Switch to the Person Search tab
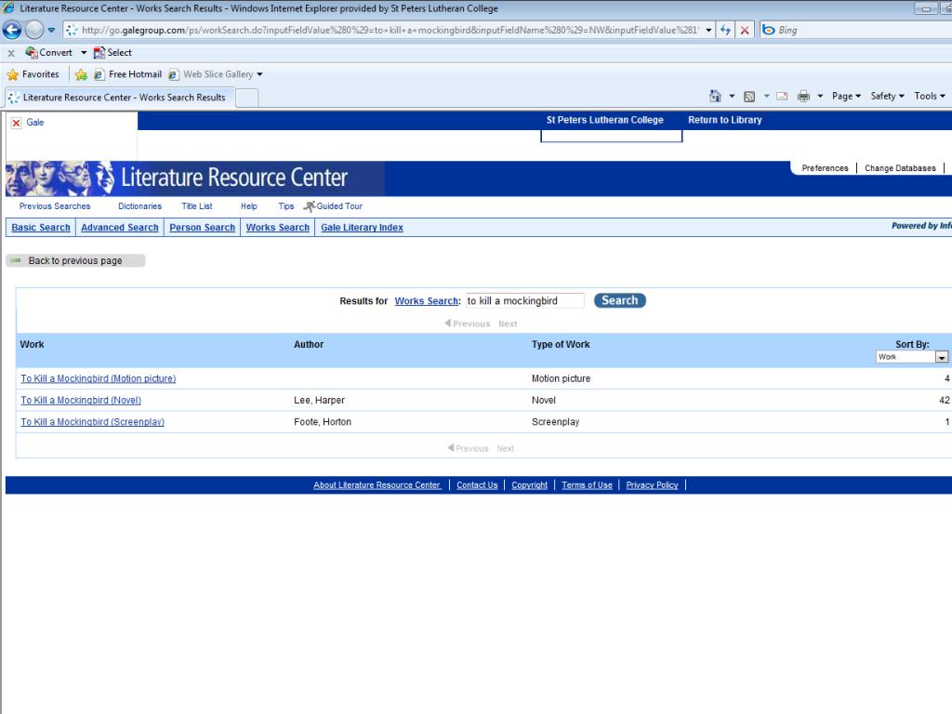Viewport: 952px width, 714px height. click(x=202, y=228)
